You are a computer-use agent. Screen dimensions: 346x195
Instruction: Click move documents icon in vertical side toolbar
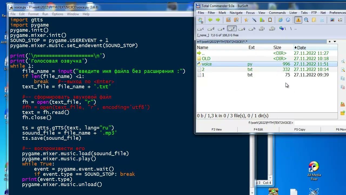coord(343,87)
